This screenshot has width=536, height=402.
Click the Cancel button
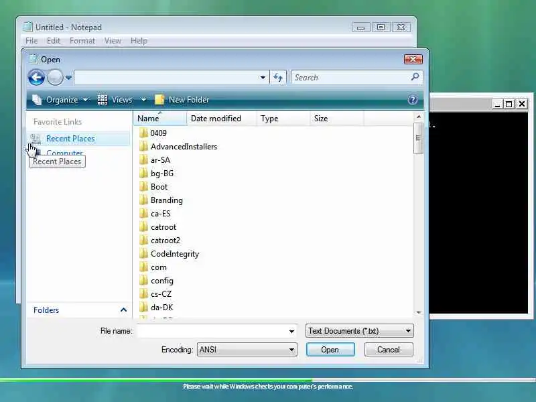pyautogui.click(x=389, y=350)
